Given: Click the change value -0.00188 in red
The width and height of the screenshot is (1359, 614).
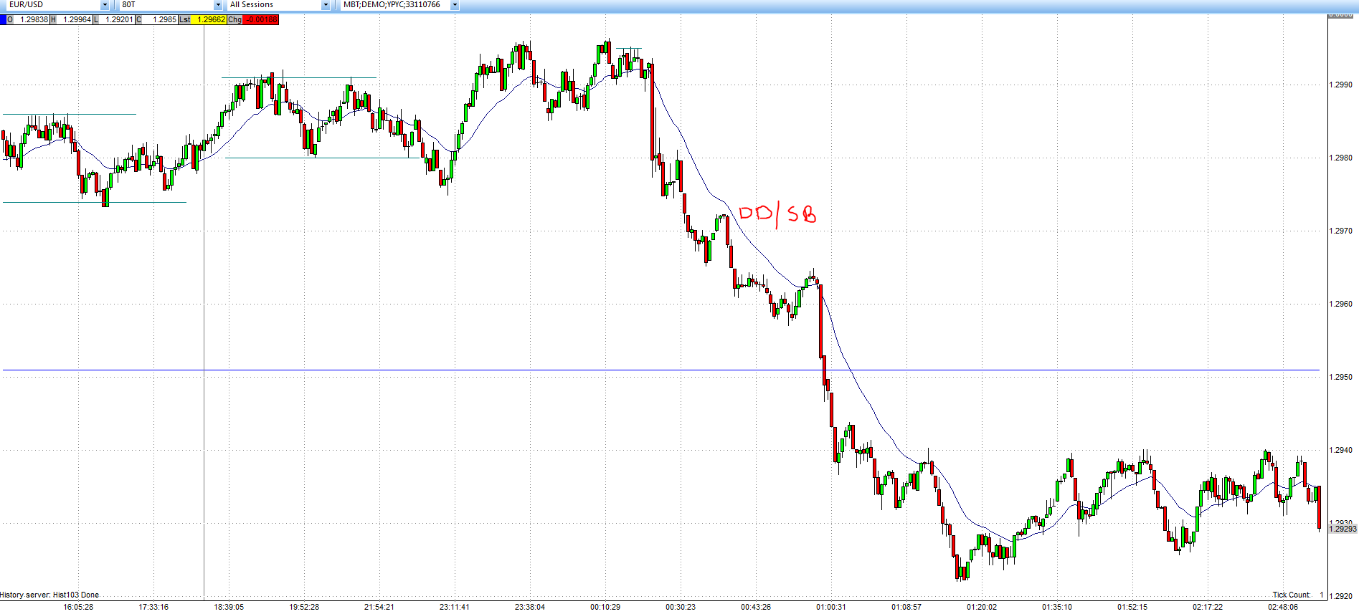Looking at the screenshot, I should pyautogui.click(x=260, y=19).
